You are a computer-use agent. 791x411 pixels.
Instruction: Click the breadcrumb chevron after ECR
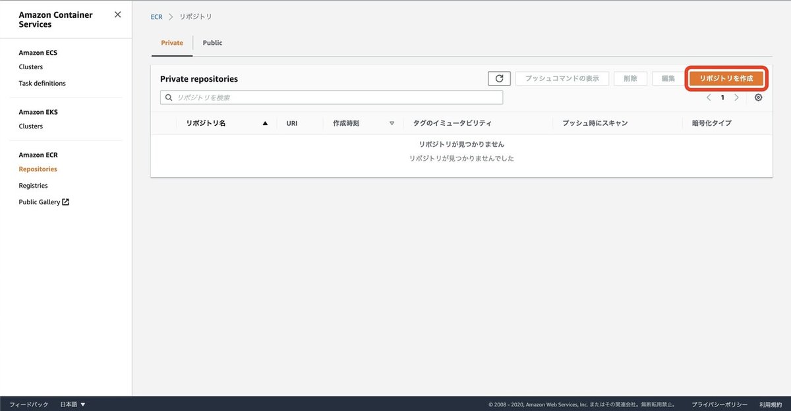coord(170,16)
